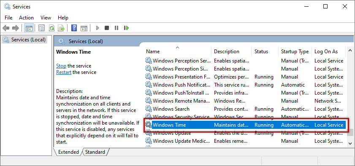Image resolution: width=355 pixels, height=166 pixels.
Task: Click the Stop Service square icon
Action: [107, 28]
